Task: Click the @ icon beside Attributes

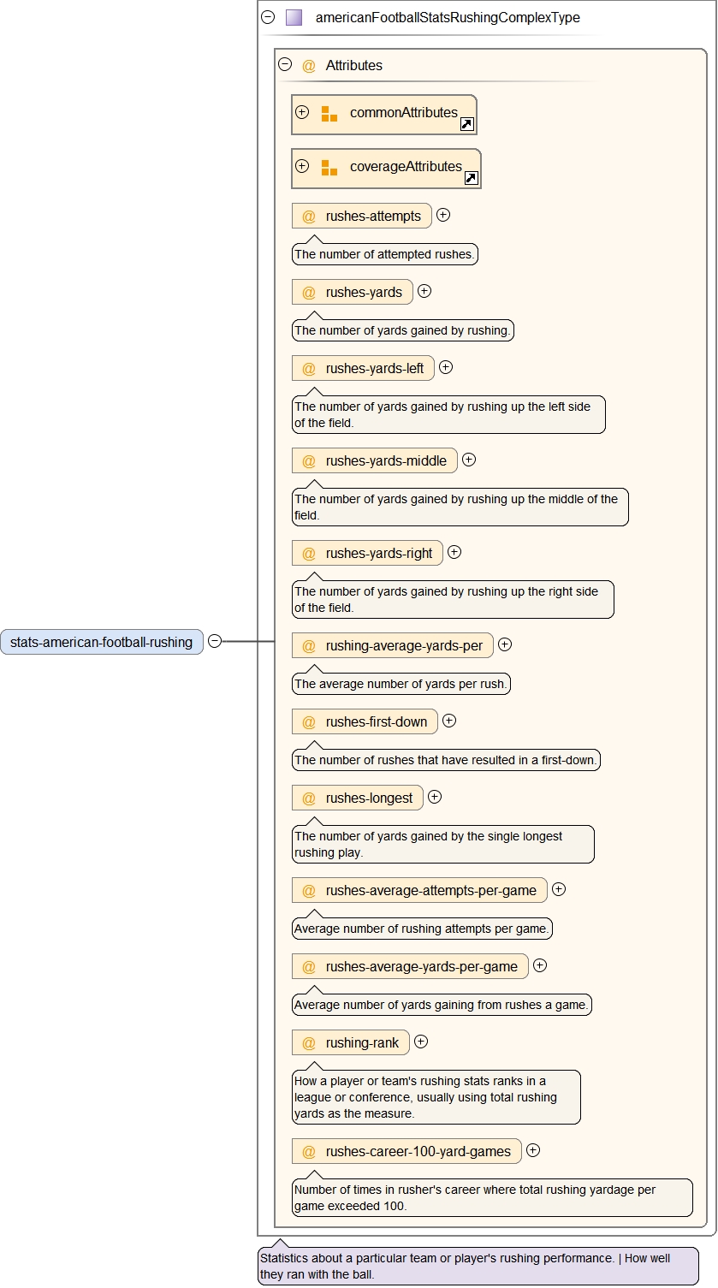Action: [309, 66]
